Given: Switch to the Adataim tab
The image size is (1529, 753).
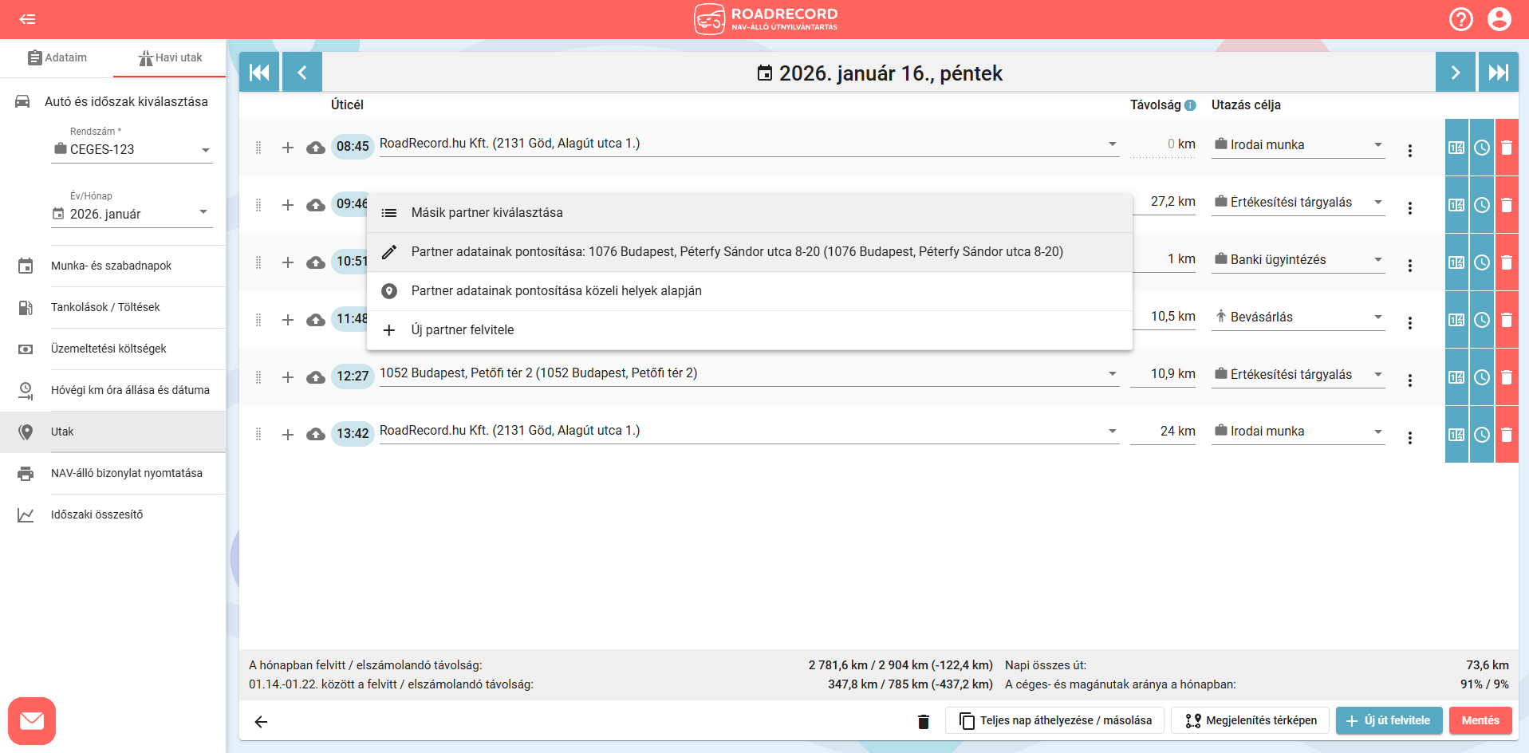Looking at the screenshot, I should point(57,57).
